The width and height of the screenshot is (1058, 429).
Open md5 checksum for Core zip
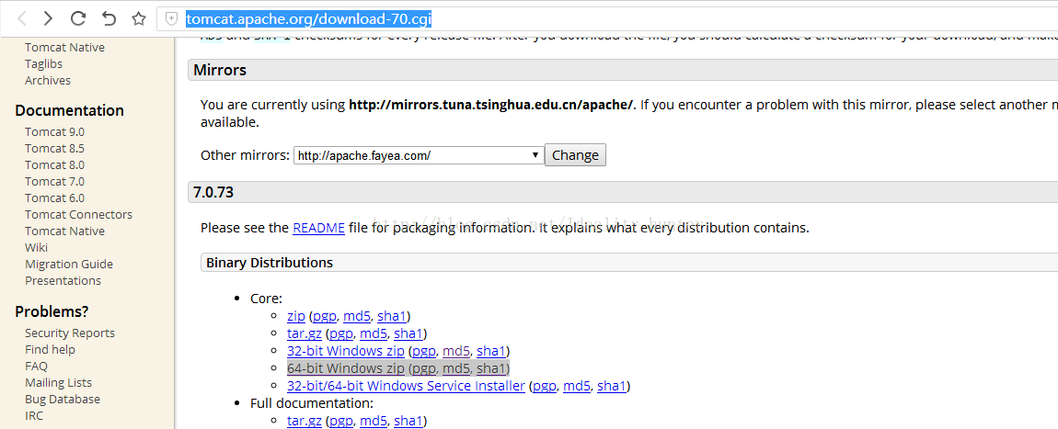356,316
